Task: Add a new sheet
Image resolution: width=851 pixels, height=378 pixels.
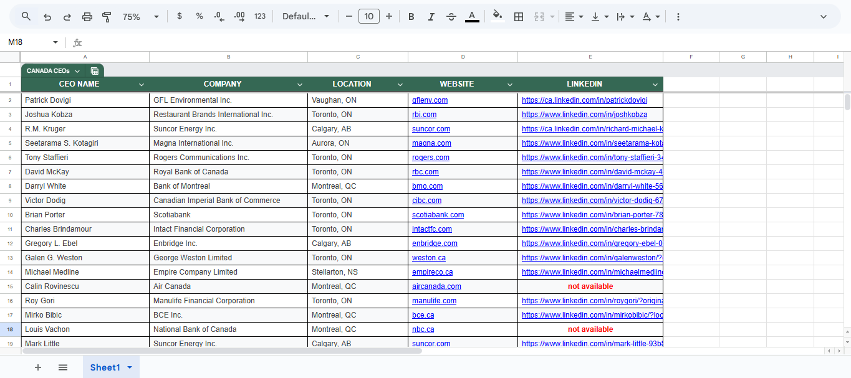Action: tap(38, 367)
